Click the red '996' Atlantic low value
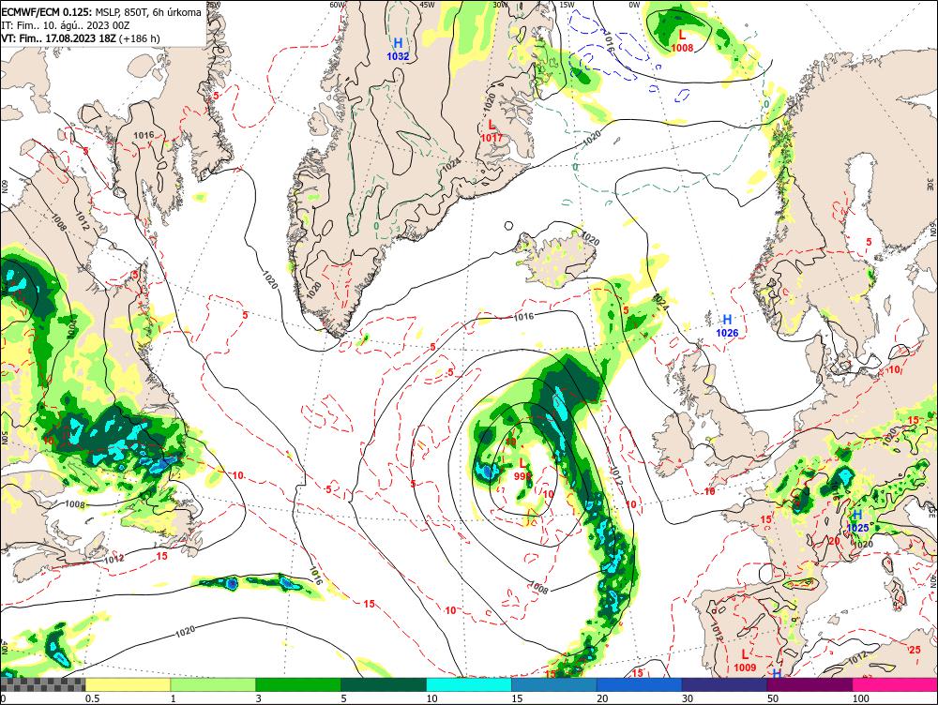This screenshot has width=938, height=705. (522, 476)
